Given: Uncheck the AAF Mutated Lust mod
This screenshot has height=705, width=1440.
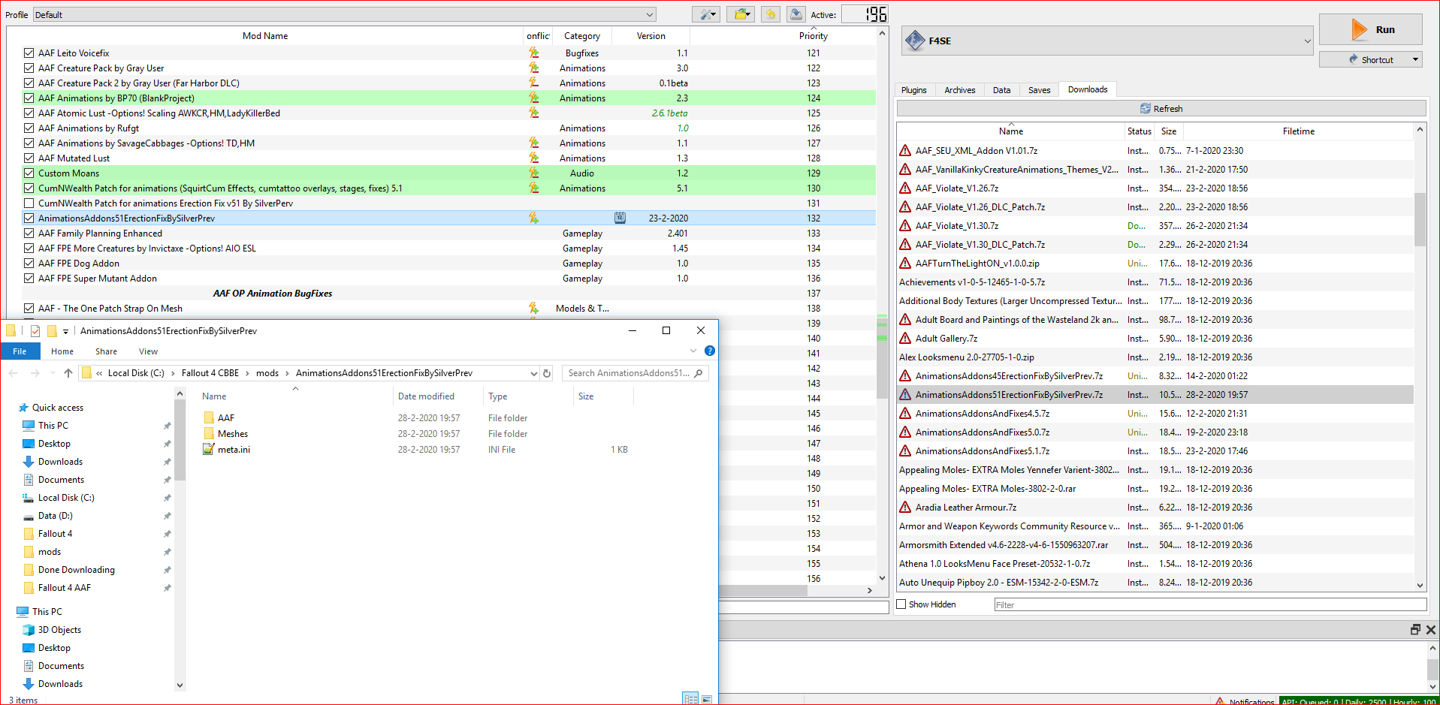Looking at the screenshot, I should pos(29,158).
